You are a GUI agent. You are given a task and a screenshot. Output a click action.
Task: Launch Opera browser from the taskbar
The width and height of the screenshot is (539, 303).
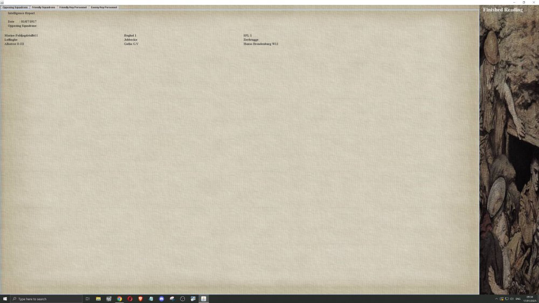point(130,299)
